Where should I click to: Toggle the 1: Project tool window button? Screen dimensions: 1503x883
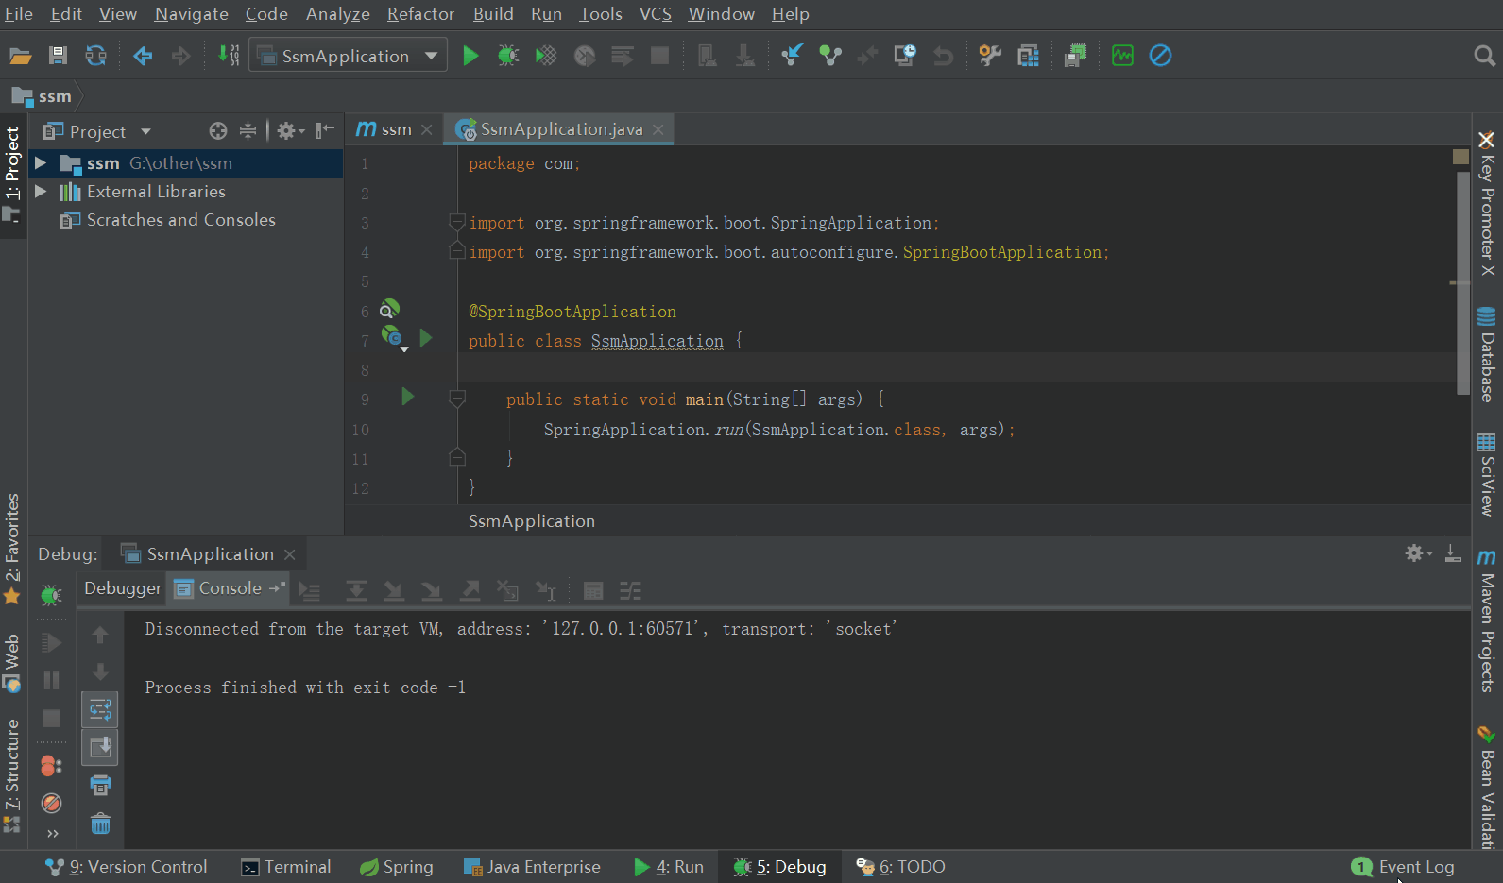click(12, 175)
